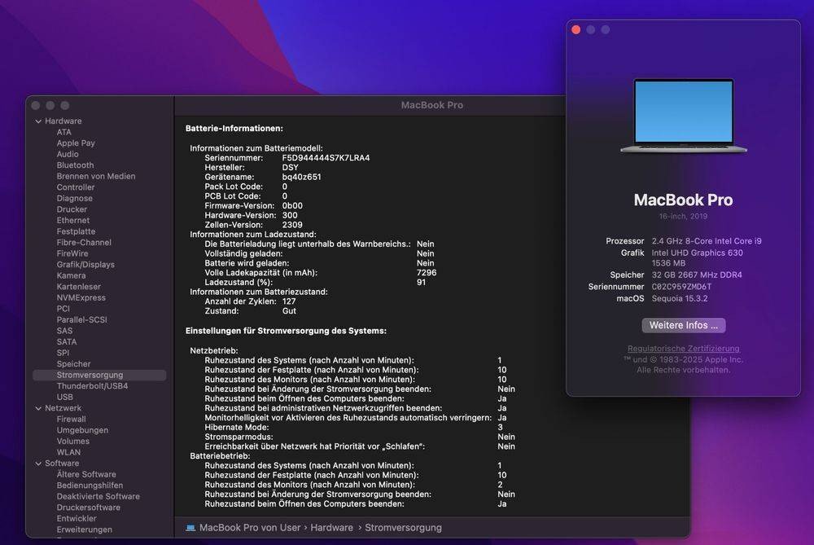Click the Weitere Infos button
Viewport: 814px width, 545px height.
683,325
